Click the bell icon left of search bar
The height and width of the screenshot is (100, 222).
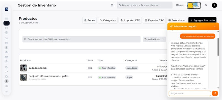click(x=112, y=5)
